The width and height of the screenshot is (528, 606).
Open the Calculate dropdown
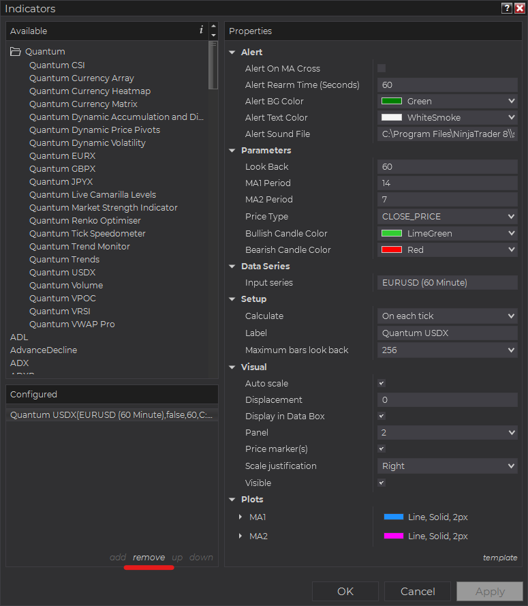pos(448,316)
